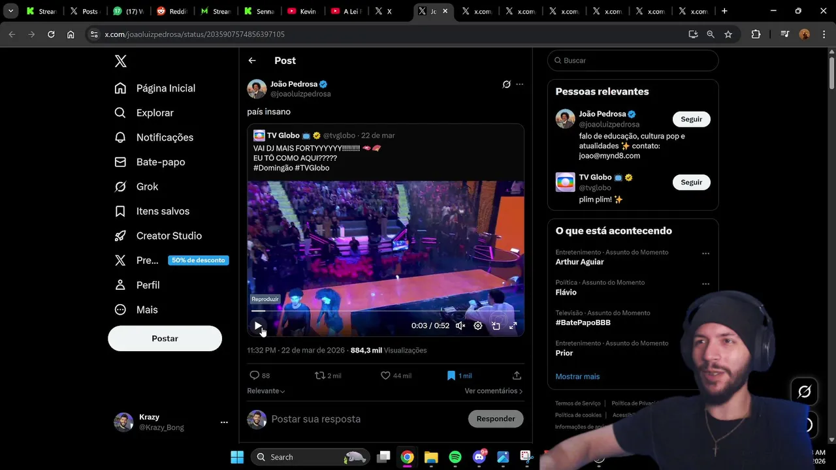Open quoted TV Globo account name
836x470 pixels.
(x=283, y=135)
